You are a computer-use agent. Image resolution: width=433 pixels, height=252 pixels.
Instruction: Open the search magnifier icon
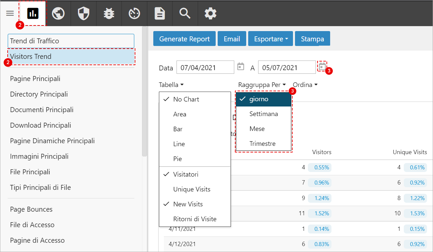pos(185,13)
